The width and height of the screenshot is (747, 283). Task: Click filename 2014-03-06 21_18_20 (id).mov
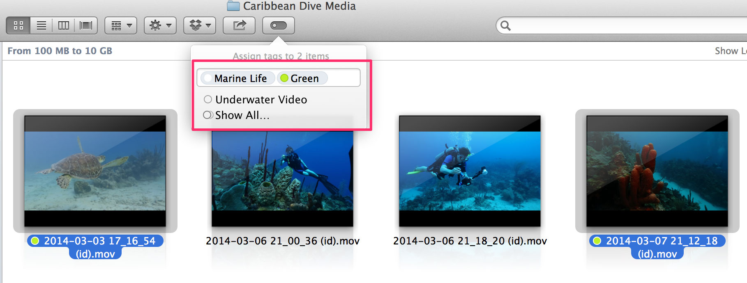[470, 241]
